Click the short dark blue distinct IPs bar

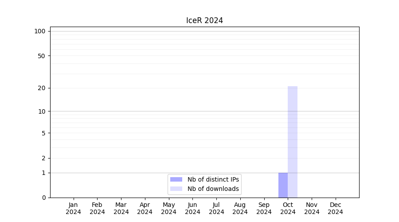point(283,185)
